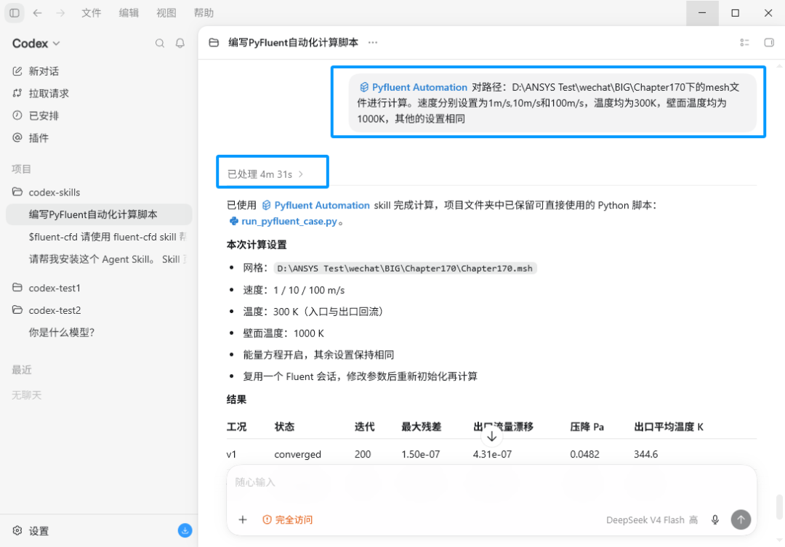The height and width of the screenshot is (547, 785).
Task: Toggle the right side panel icon
Action: coord(769,43)
